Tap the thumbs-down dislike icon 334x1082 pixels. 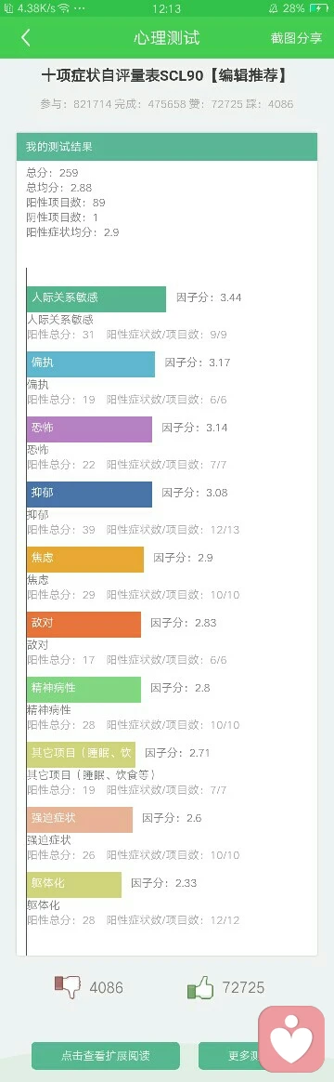click(x=68, y=987)
